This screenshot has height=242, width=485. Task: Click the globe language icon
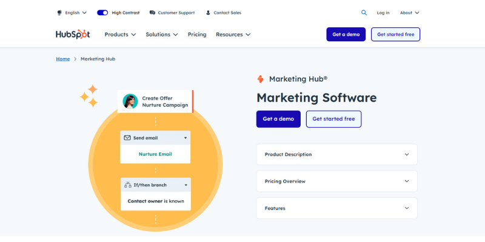[x=59, y=13]
